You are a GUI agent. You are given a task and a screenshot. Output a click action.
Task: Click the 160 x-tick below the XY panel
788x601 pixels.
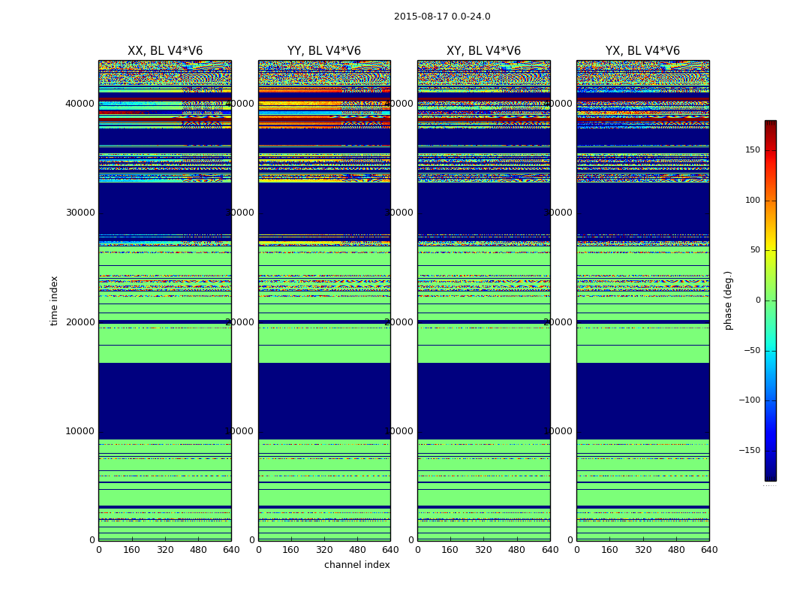pyautogui.click(x=450, y=550)
